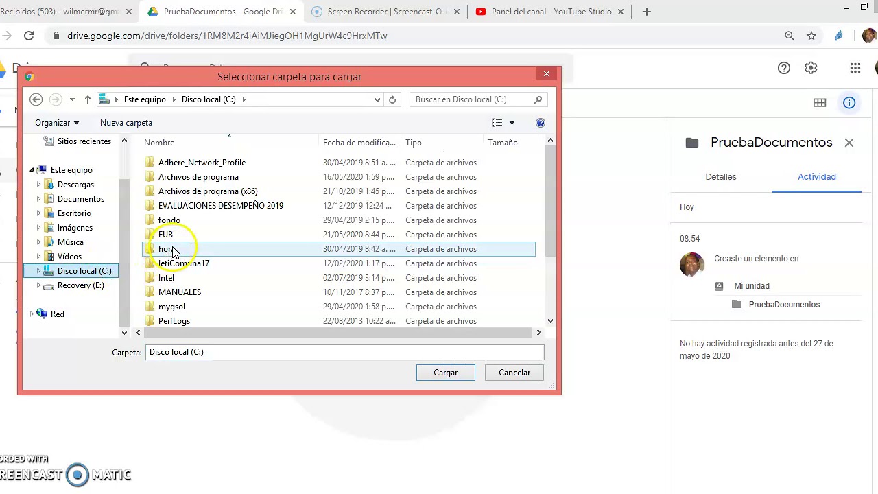
Task: Expand the Red tree node
Action: pos(31,314)
